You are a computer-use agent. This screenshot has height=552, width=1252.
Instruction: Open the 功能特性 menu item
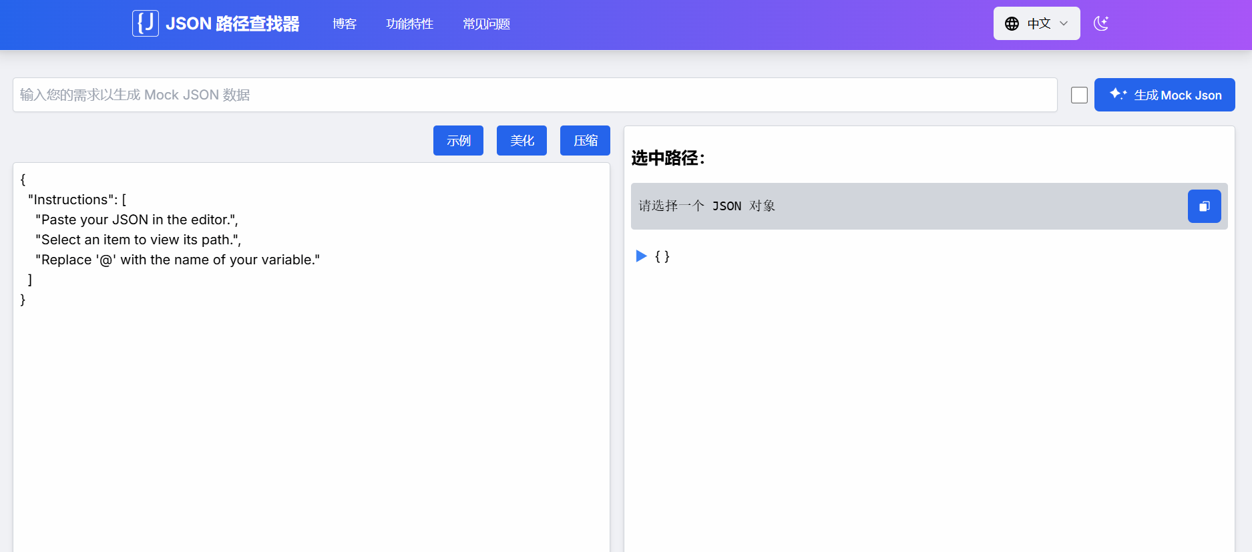point(410,24)
